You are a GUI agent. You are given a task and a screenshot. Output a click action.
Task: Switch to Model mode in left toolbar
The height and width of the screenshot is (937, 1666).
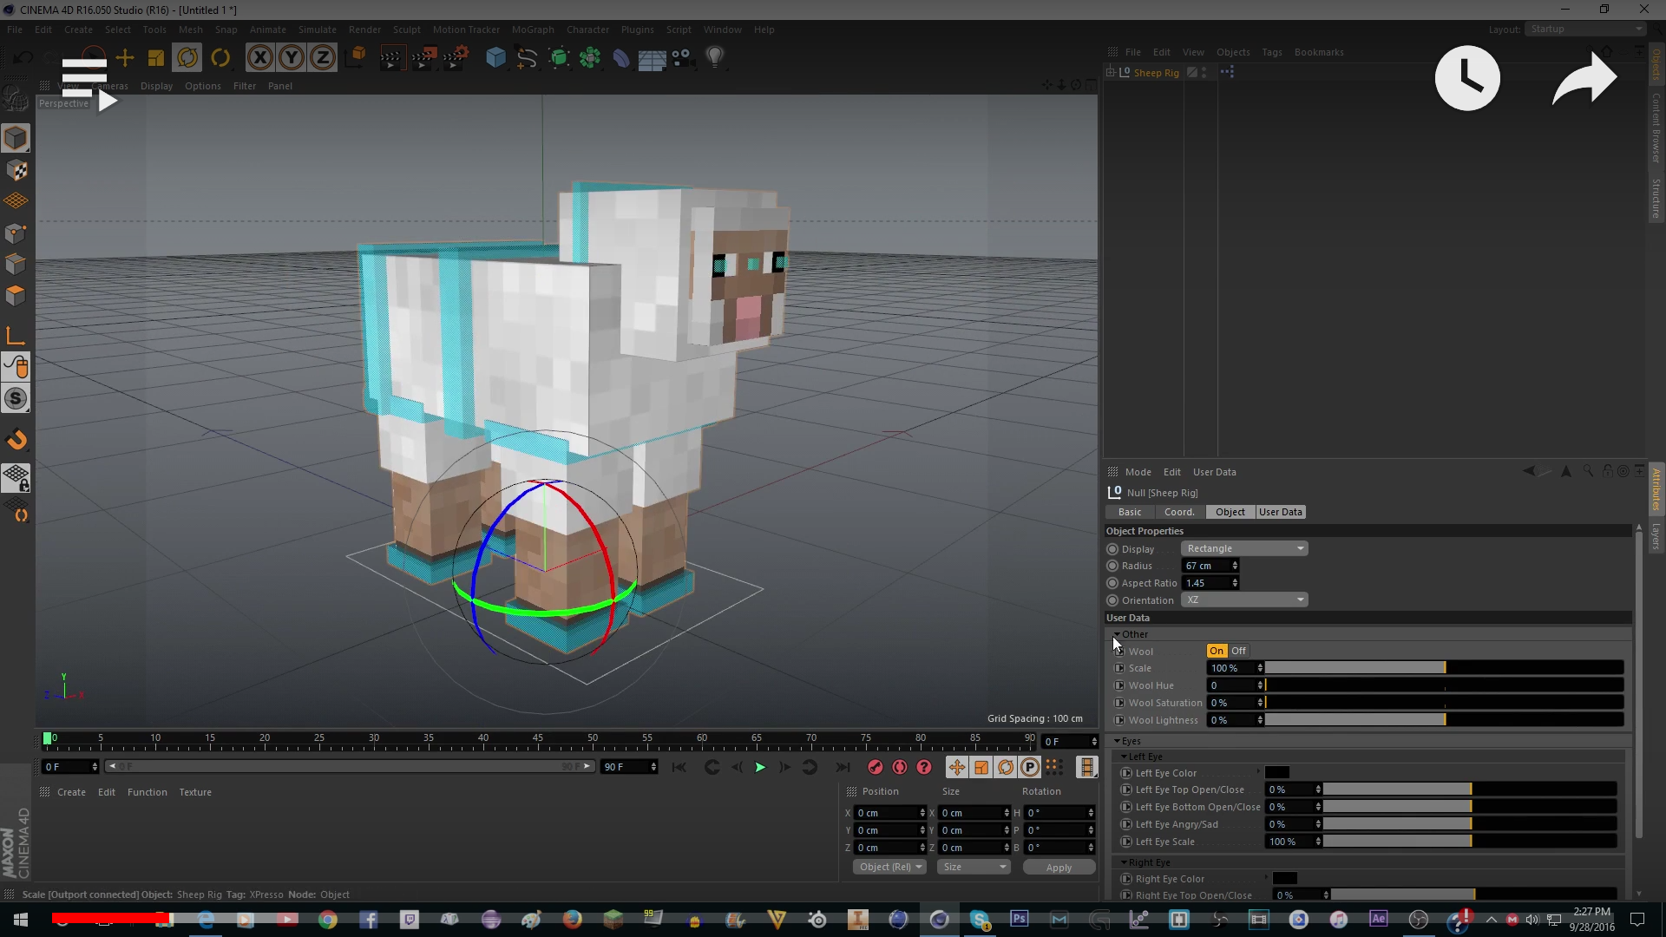(x=16, y=138)
